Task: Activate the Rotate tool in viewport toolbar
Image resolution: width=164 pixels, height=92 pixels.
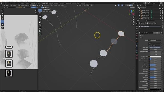Action: pos(40,19)
